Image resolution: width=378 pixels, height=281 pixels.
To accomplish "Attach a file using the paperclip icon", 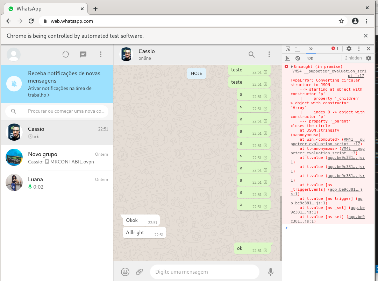I will (x=139, y=272).
